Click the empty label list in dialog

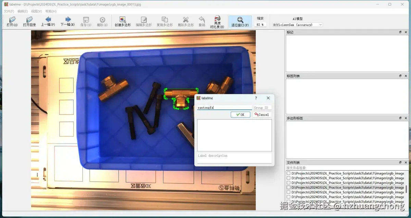235,135
